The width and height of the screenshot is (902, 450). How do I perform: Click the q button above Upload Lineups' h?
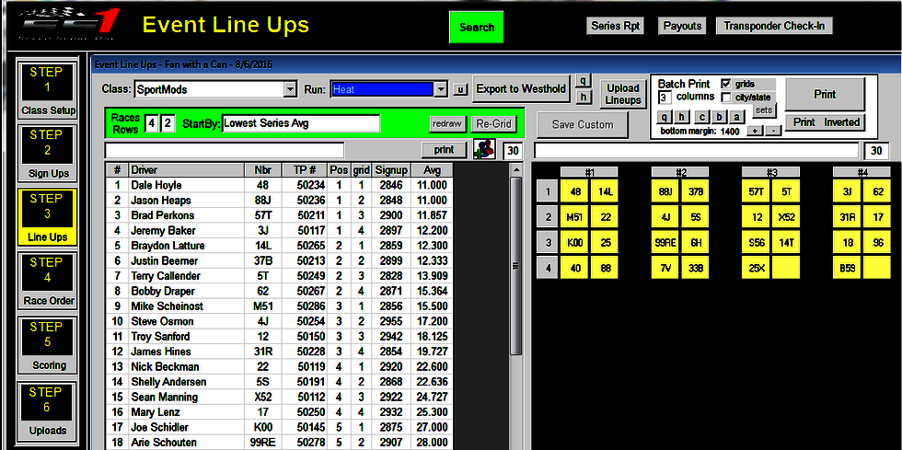(x=583, y=81)
